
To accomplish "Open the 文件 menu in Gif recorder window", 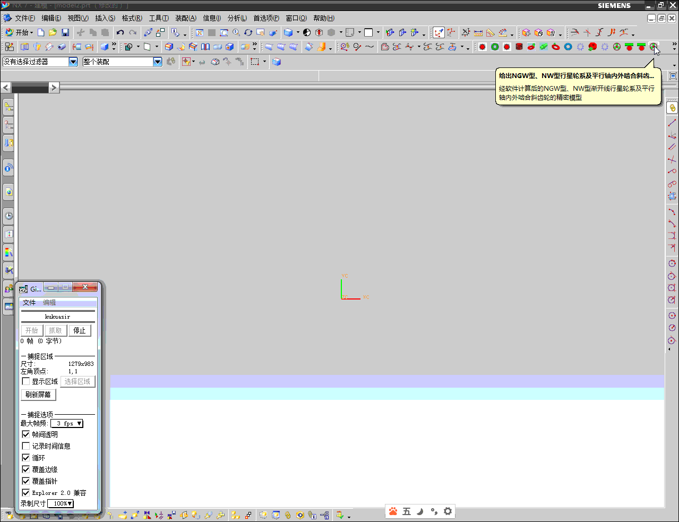I will (x=29, y=303).
